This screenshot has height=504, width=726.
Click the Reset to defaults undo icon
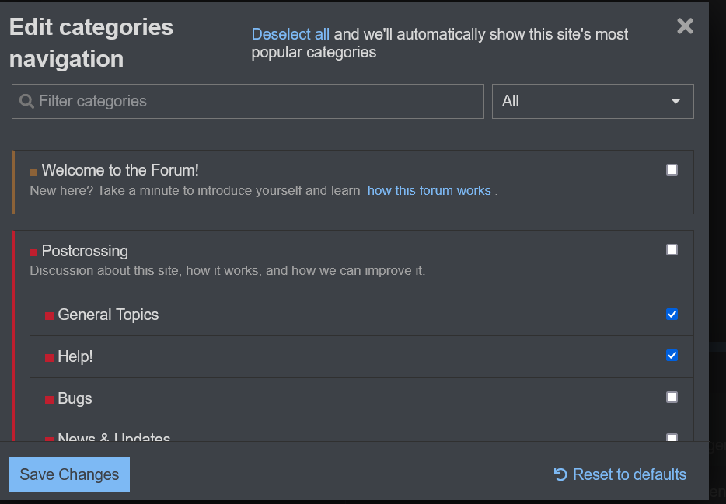[x=560, y=474]
